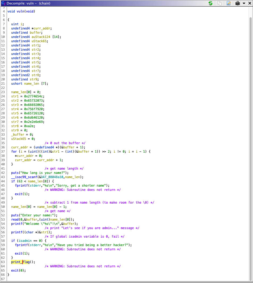Click exit(0) at the function end

point(18,270)
